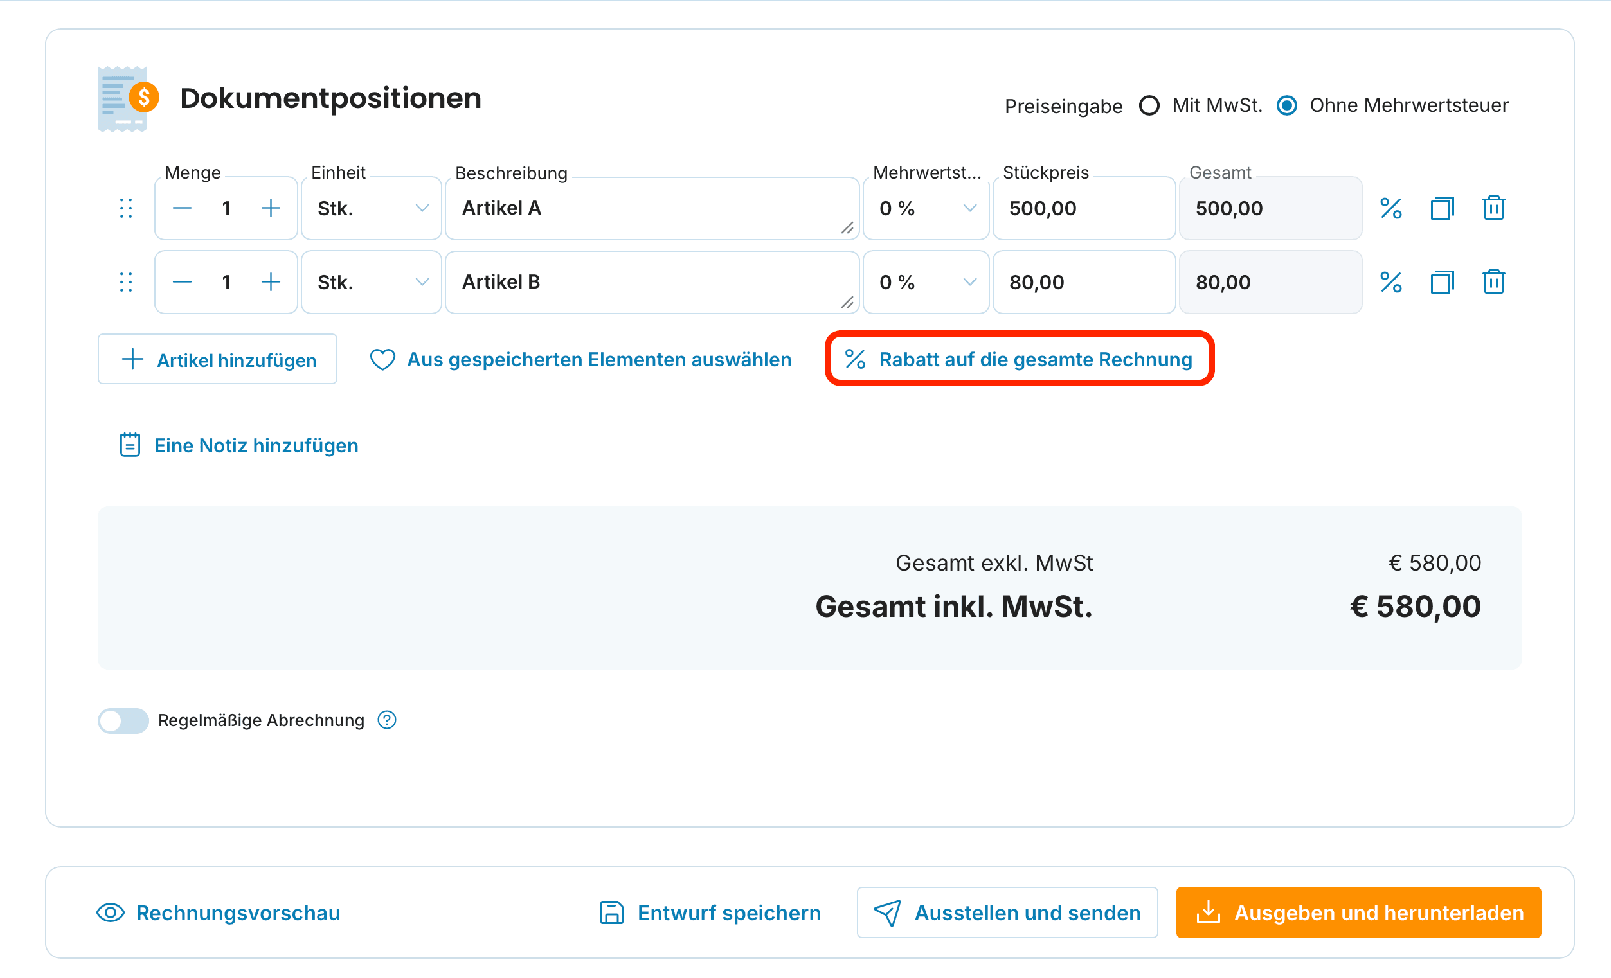
Task: Open the Mehrwertsteuer dropdown for Artikel A
Action: click(926, 209)
